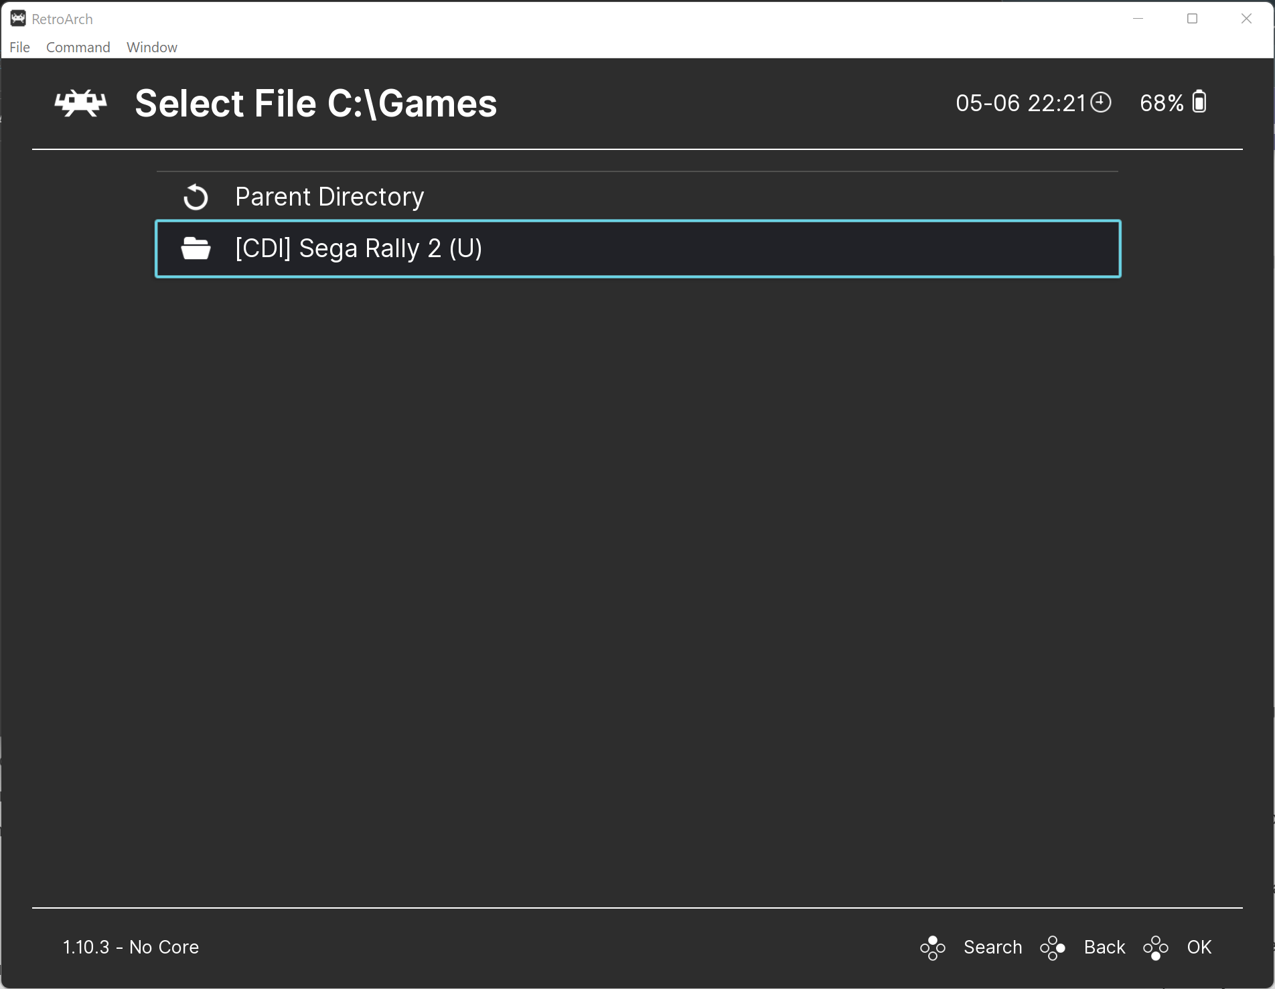Image resolution: width=1275 pixels, height=989 pixels.
Task: Click the OK label in footer
Action: 1199,947
